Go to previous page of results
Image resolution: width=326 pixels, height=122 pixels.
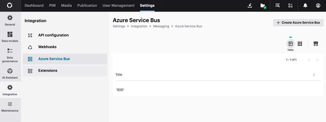coord(309,60)
